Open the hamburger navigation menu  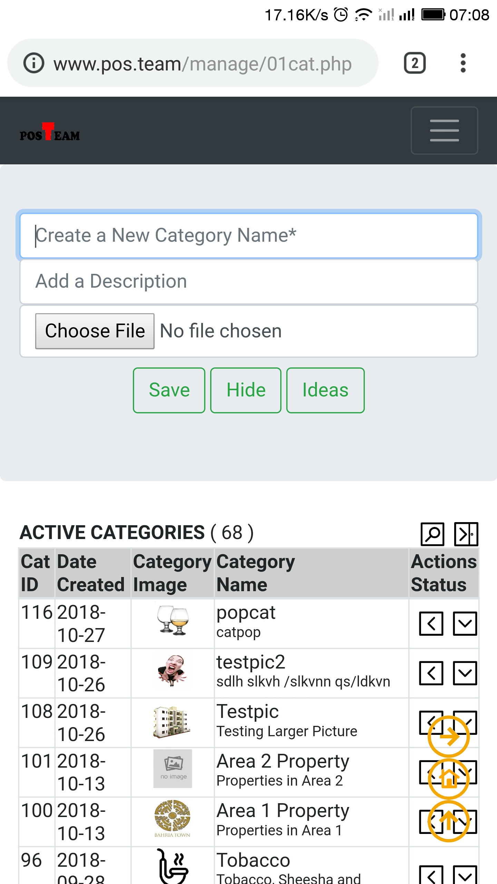[444, 131]
